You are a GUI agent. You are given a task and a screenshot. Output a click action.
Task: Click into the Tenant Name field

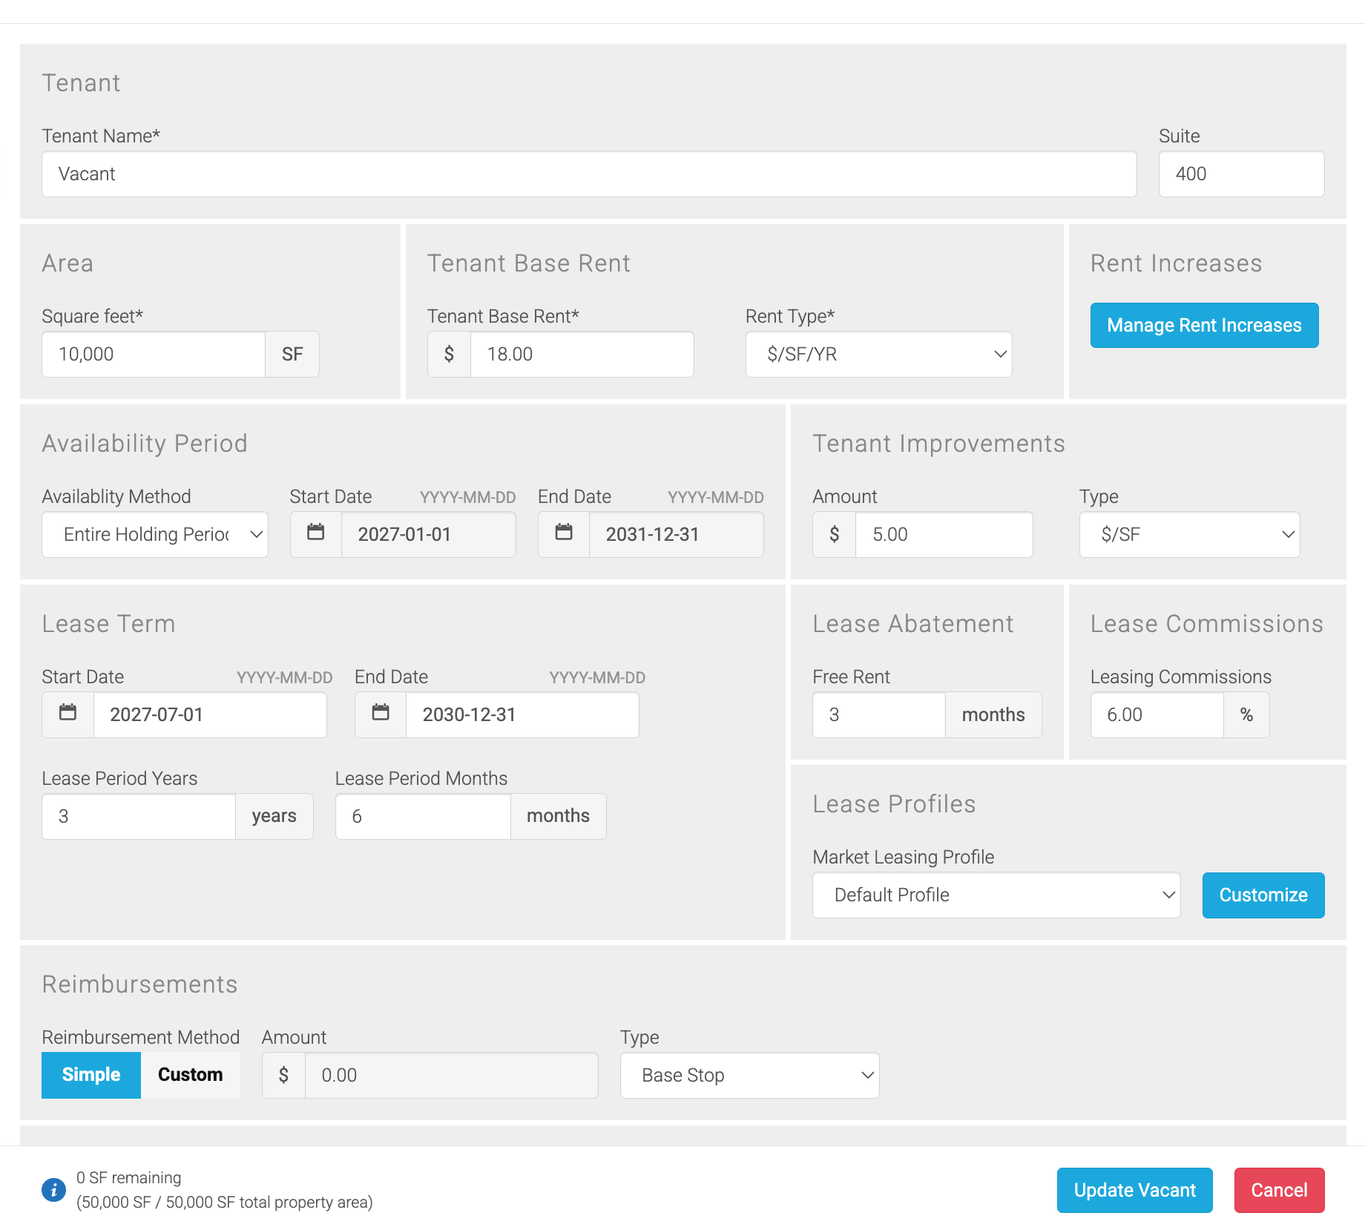tap(589, 174)
